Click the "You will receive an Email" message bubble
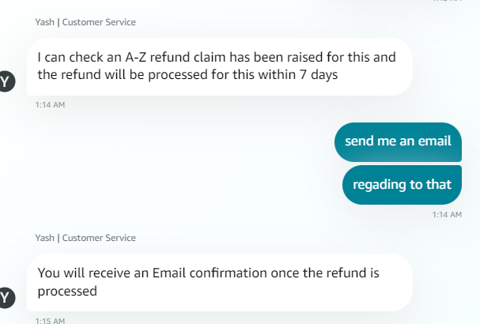This screenshot has height=324, width=480. pos(220,282)
